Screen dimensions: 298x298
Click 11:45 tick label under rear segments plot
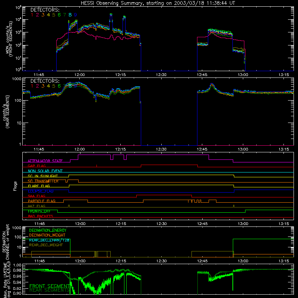39,149
